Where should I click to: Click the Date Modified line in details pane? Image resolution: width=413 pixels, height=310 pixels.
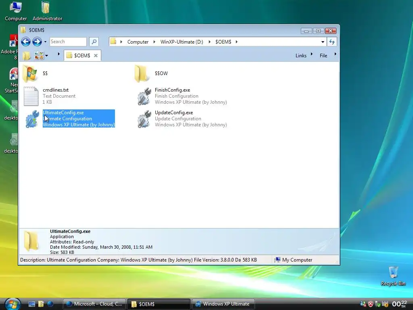click(x=101, y=247)
